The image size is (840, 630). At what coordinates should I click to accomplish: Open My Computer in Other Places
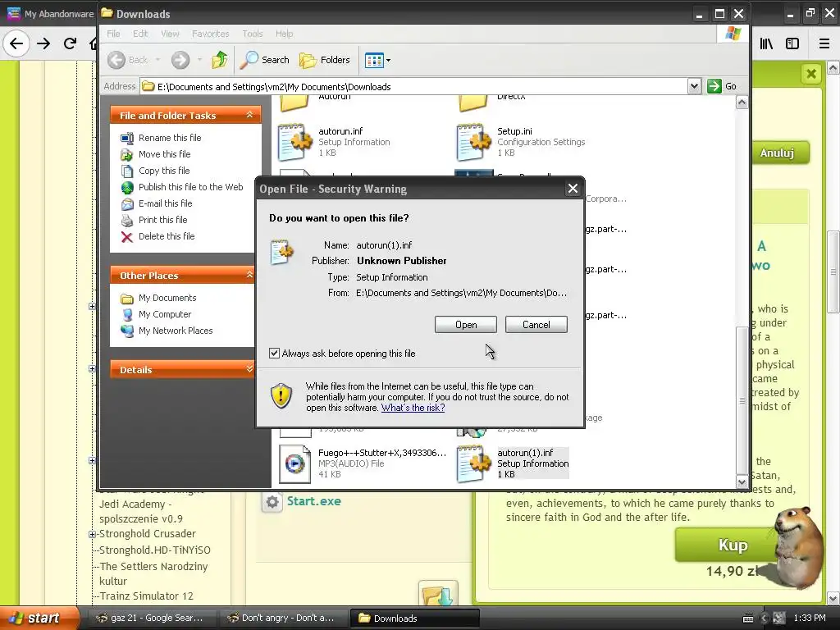coord(164,314)
